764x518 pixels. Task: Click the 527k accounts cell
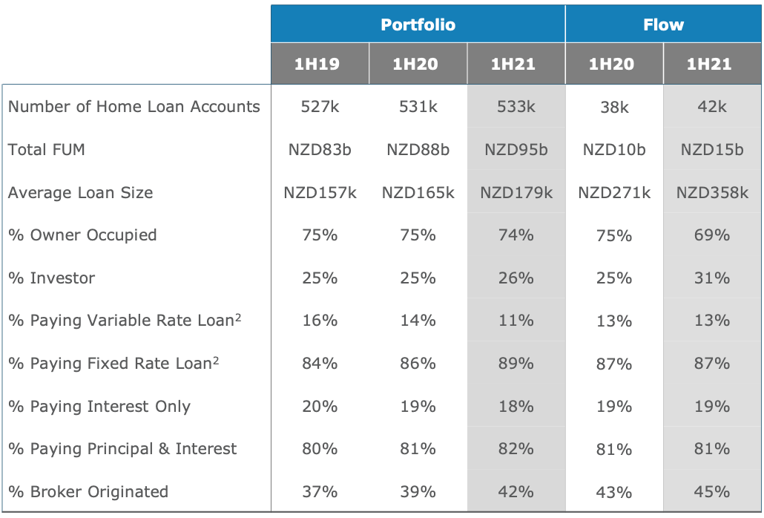tap(320, 107)
